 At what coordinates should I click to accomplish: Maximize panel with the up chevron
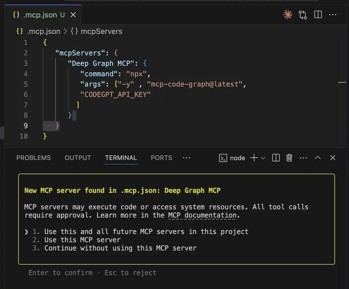click(x=318, y=158)
